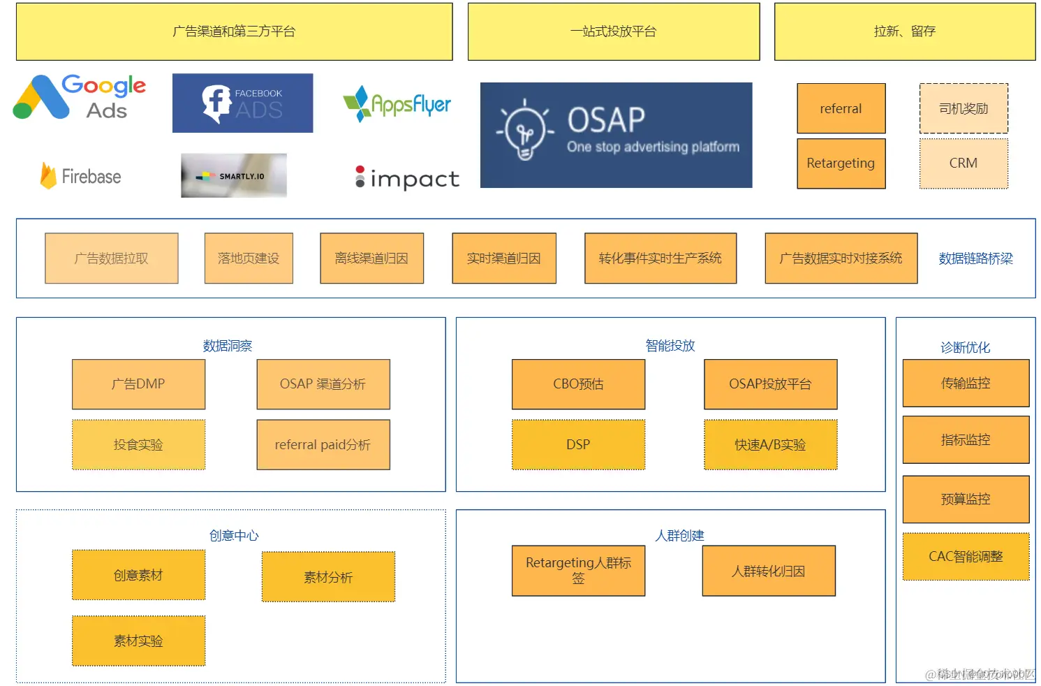Image resolution: width=1041 pixels, height=686 pixels.
Task: Select the 投食实验 box
Action: [139, 444]
